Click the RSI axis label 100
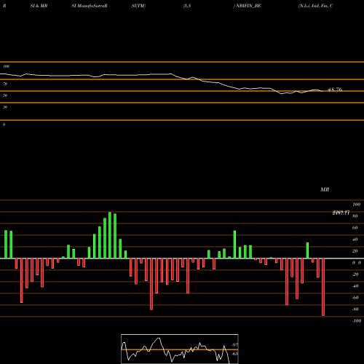This screenshot has width=364, height=364. 6,66
